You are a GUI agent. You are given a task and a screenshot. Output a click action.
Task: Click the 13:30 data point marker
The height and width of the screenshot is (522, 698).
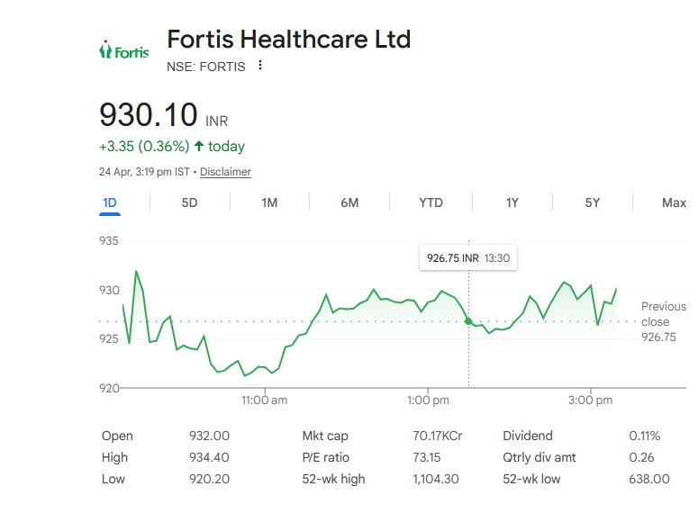(468, 321)
